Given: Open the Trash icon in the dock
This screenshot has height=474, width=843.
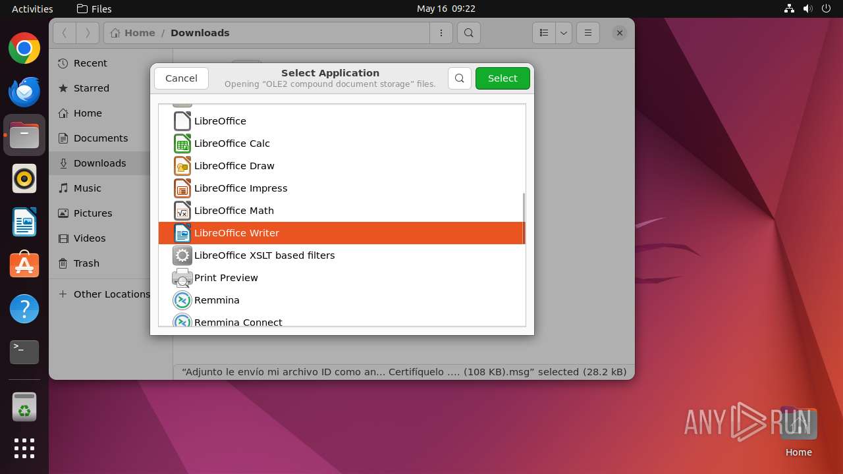Looking at the screenshot, I should [24, 407].
